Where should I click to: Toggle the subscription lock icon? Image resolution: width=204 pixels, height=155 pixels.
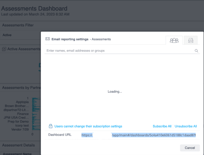click(x=50, y=126)
